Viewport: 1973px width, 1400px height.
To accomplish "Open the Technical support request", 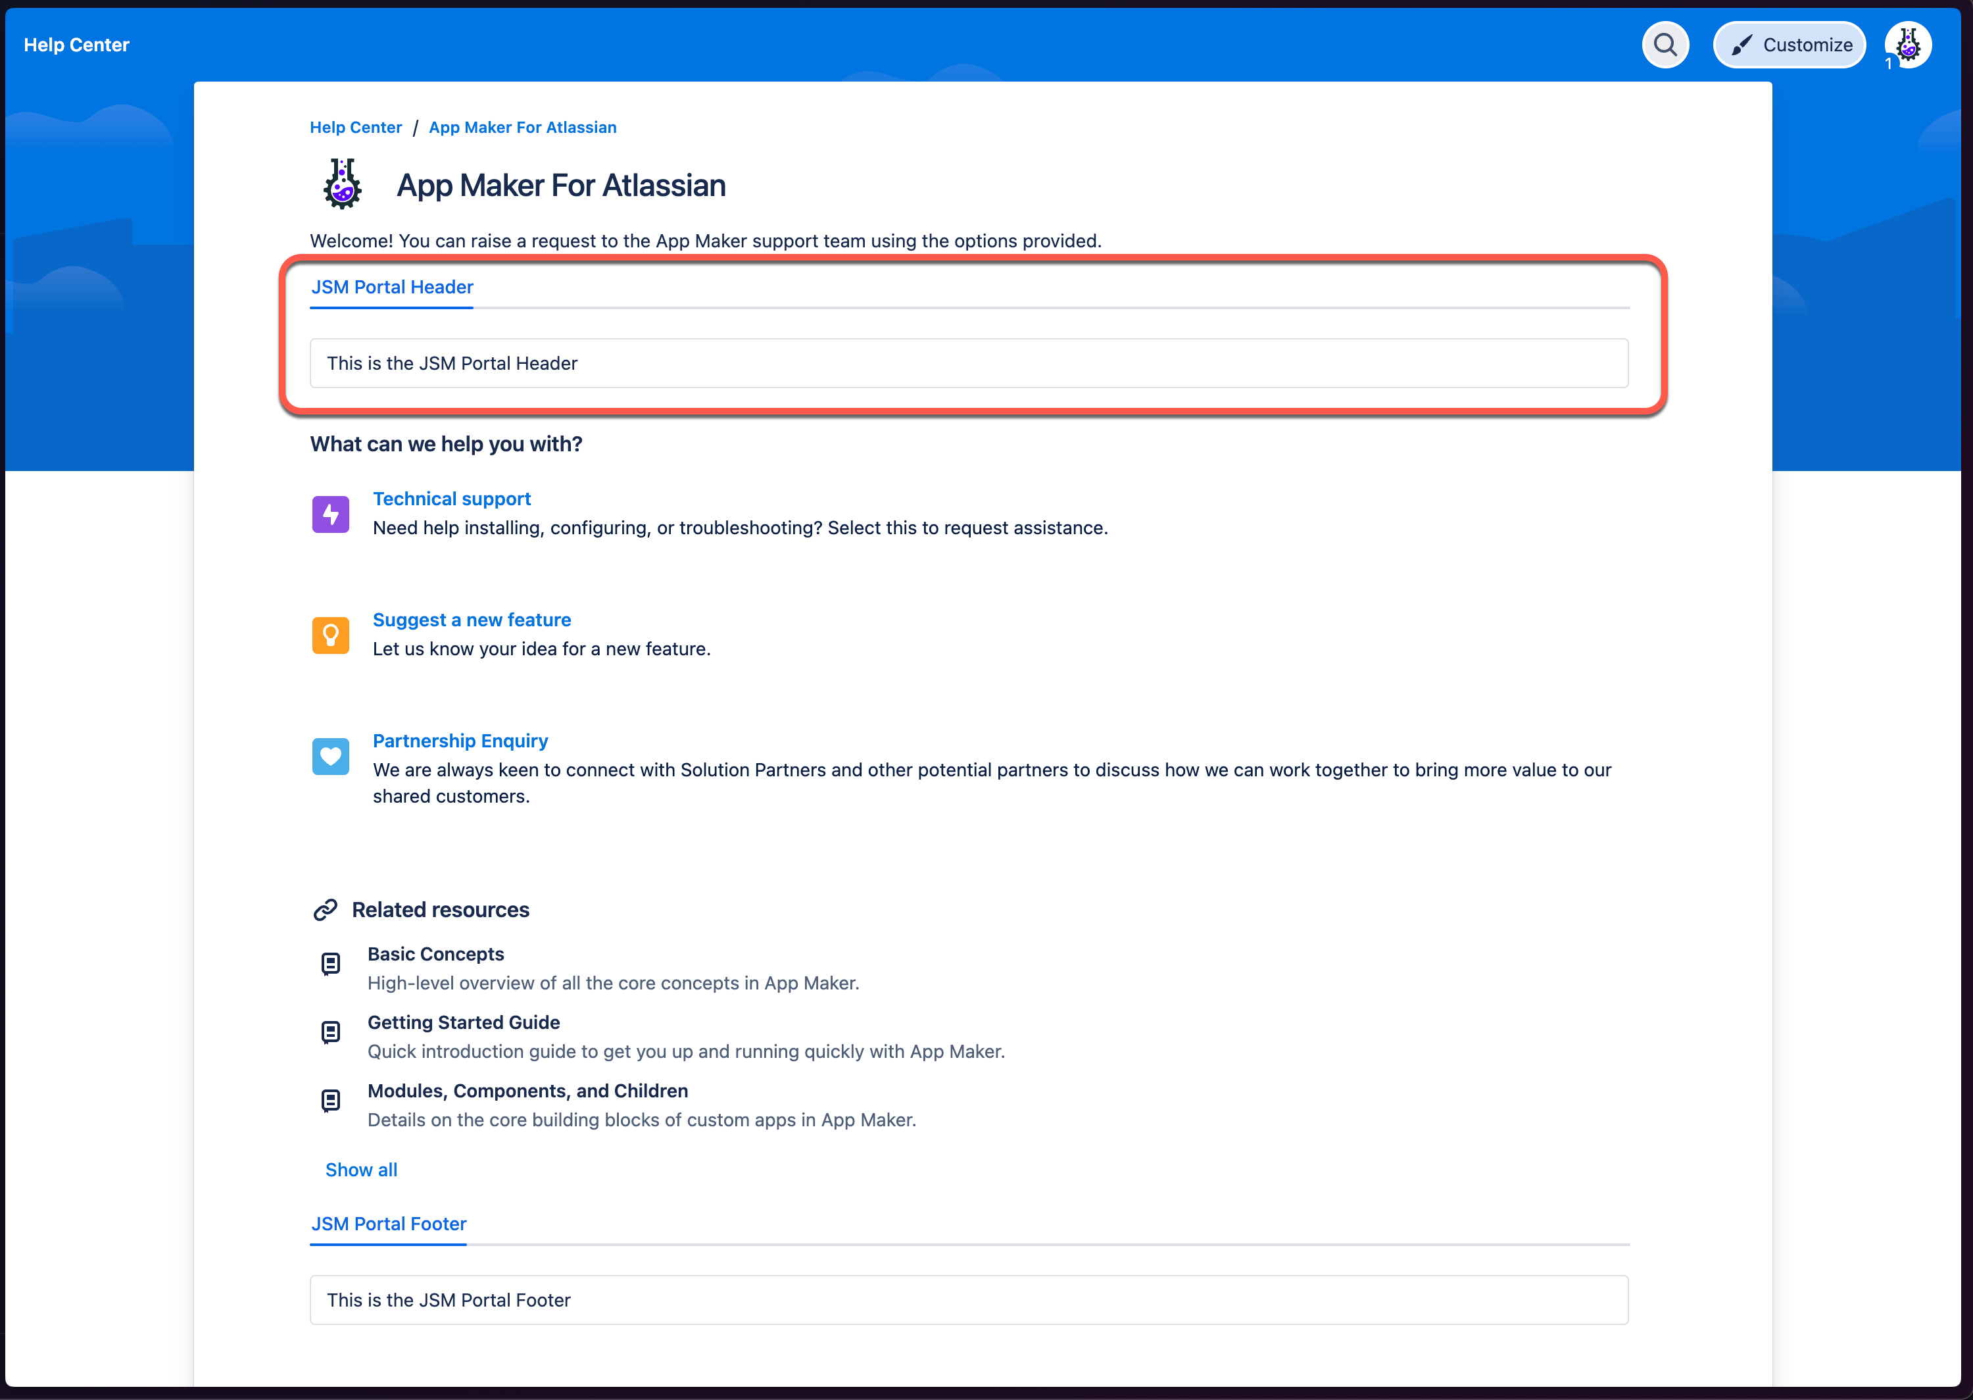I will (451, 499).
